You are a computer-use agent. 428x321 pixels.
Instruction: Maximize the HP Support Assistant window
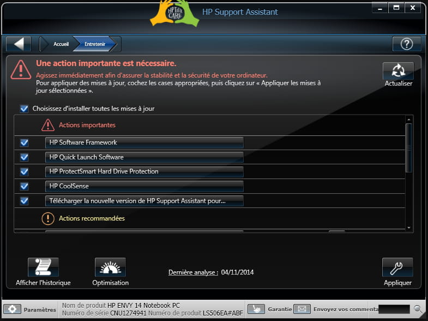point(396,8)
